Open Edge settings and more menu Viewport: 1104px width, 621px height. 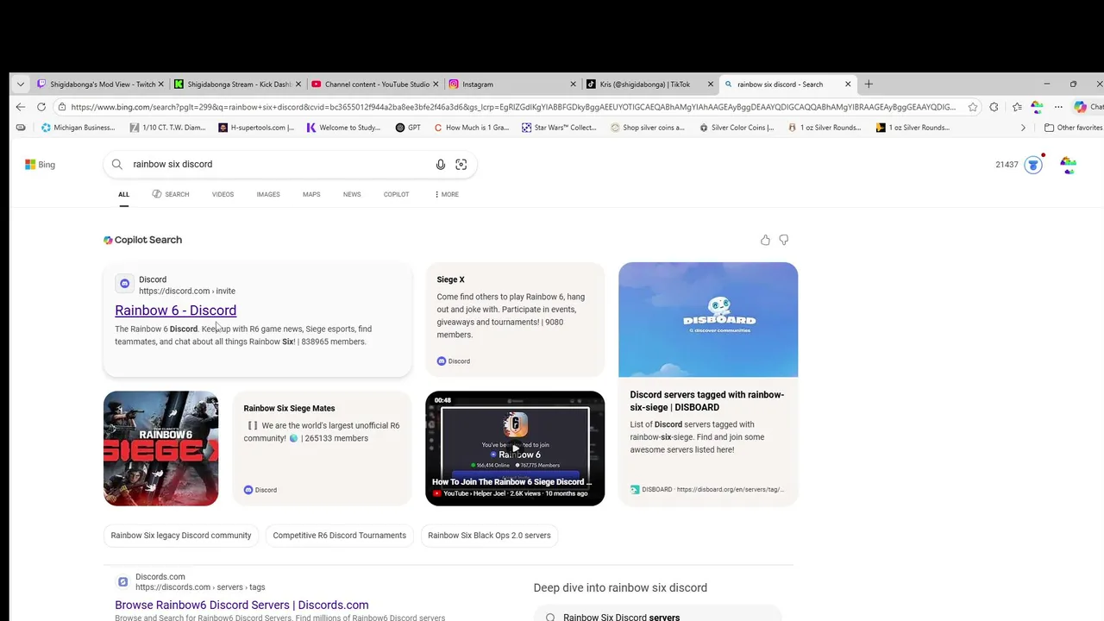pyautogui.click(x=1058, y=107)
